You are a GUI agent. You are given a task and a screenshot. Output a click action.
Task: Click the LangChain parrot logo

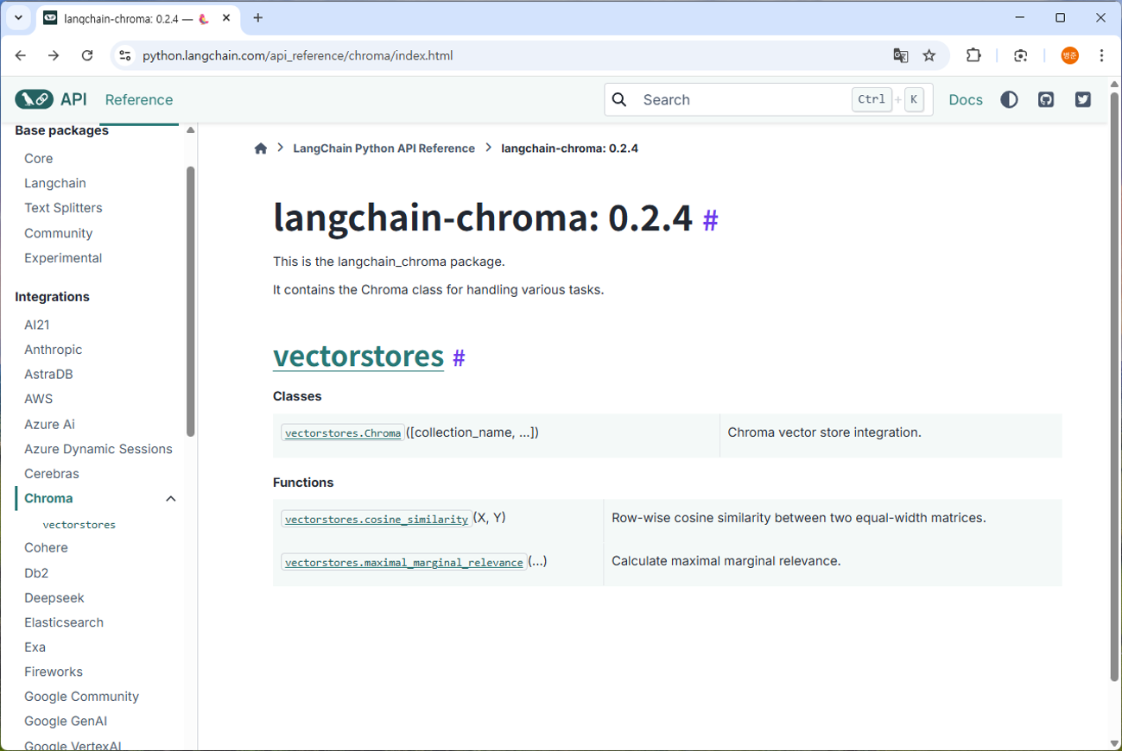pyautogui.click(x=34, y=99)
